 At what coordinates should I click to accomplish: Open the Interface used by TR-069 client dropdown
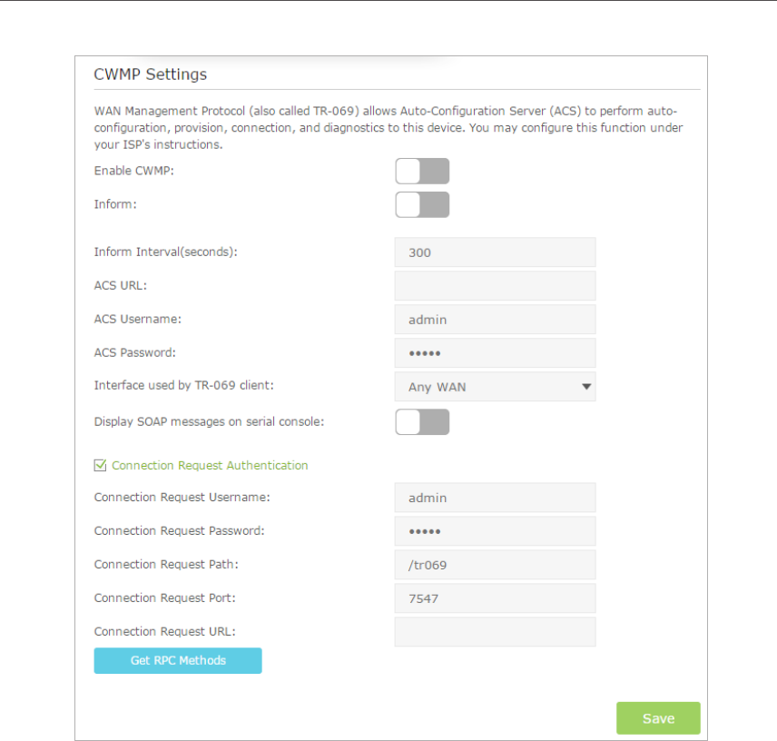point(495,387)
